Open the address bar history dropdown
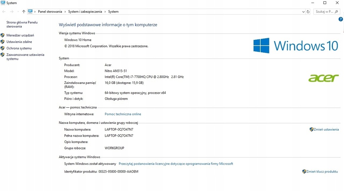The image size is (344, 191). (x=303, y=12)
